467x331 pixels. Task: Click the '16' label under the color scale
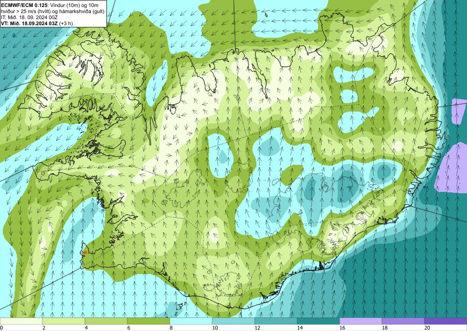tap(342, 328)
